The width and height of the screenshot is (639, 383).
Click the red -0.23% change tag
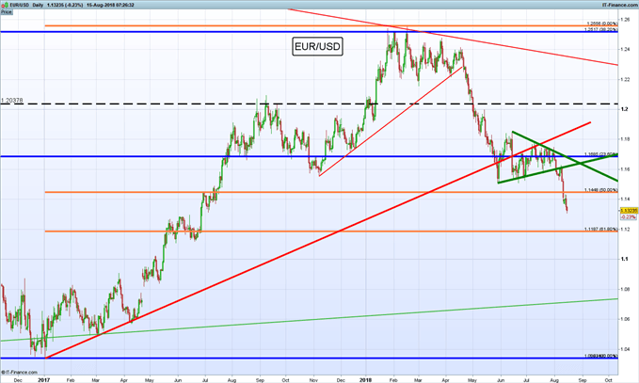click(629, 216)
